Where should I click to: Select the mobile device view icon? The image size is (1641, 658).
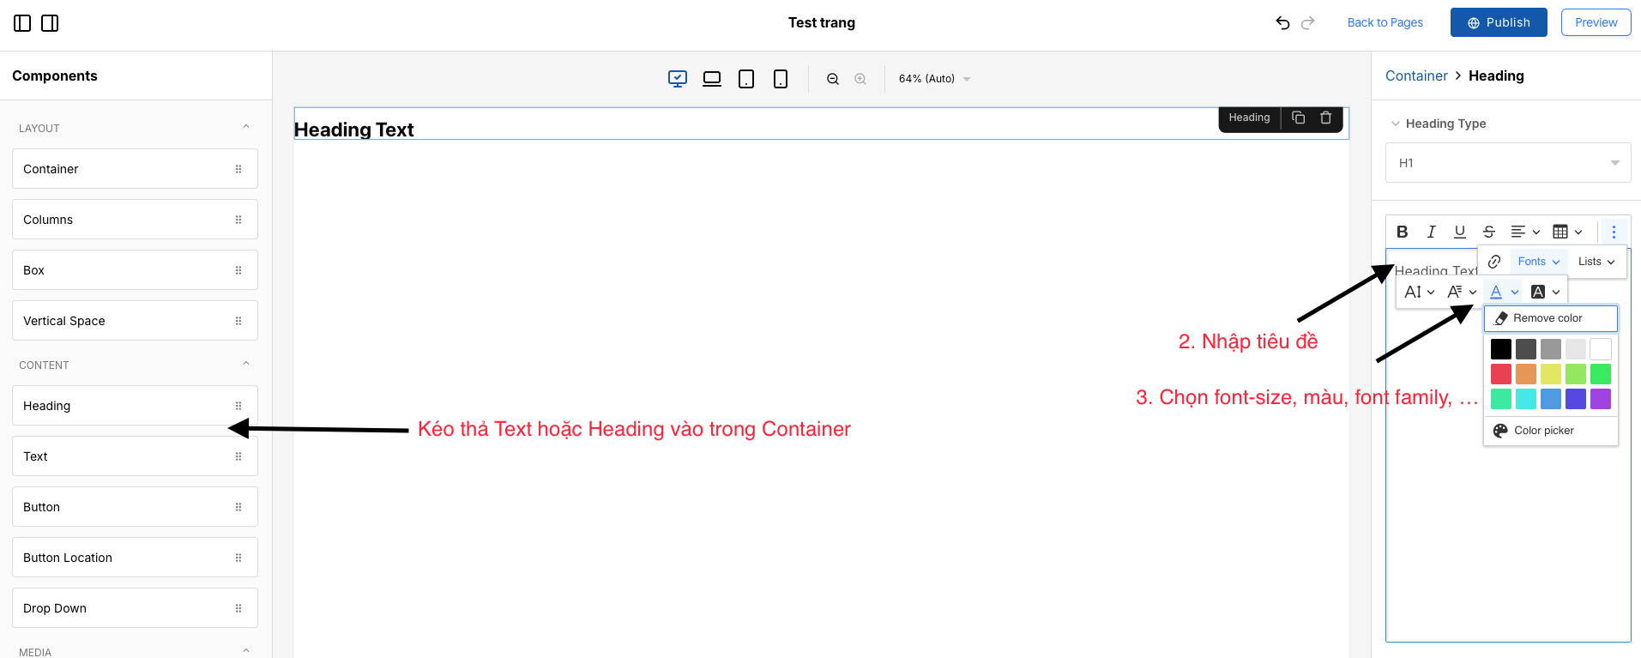[781, 79]
